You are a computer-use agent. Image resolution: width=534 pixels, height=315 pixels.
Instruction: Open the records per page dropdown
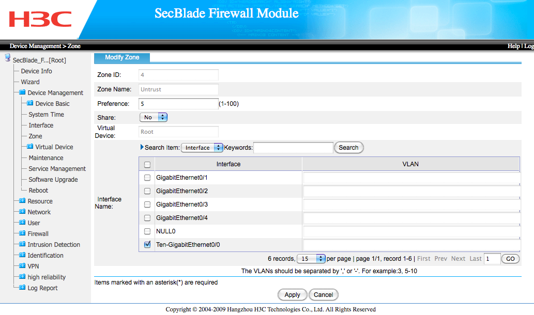(x=311, y=259)
